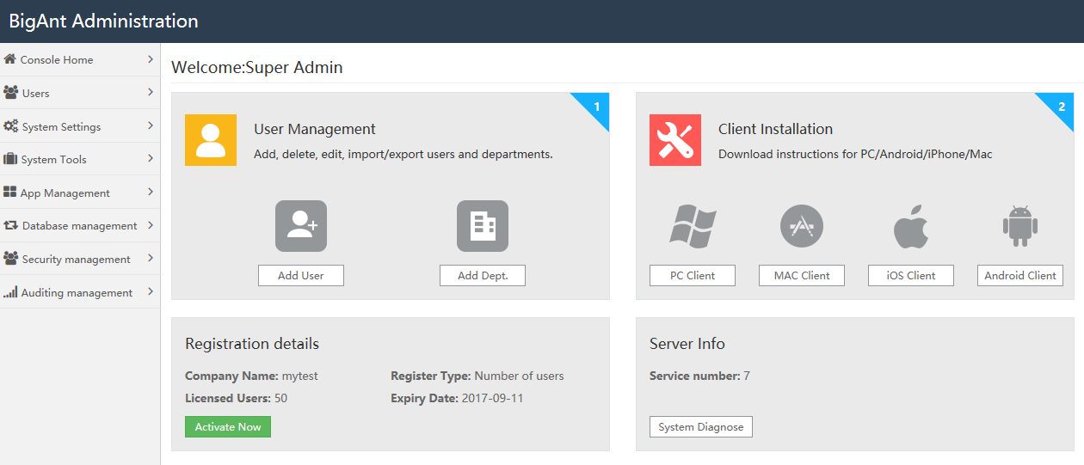Open Auditing management menu item

pos(80,292)
